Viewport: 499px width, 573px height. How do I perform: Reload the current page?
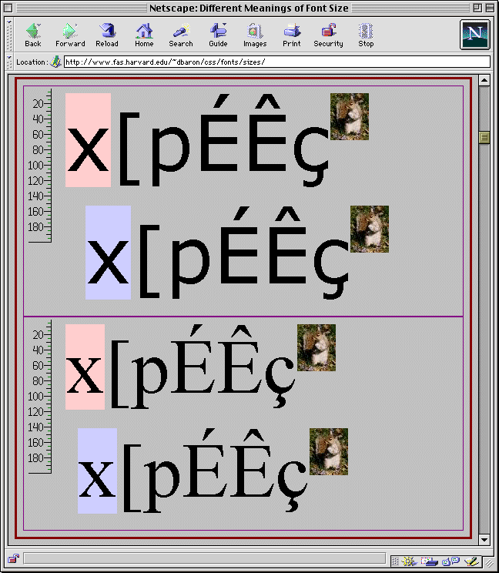coord(107,35)
